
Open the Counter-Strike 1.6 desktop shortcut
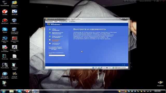click(15, 49)
